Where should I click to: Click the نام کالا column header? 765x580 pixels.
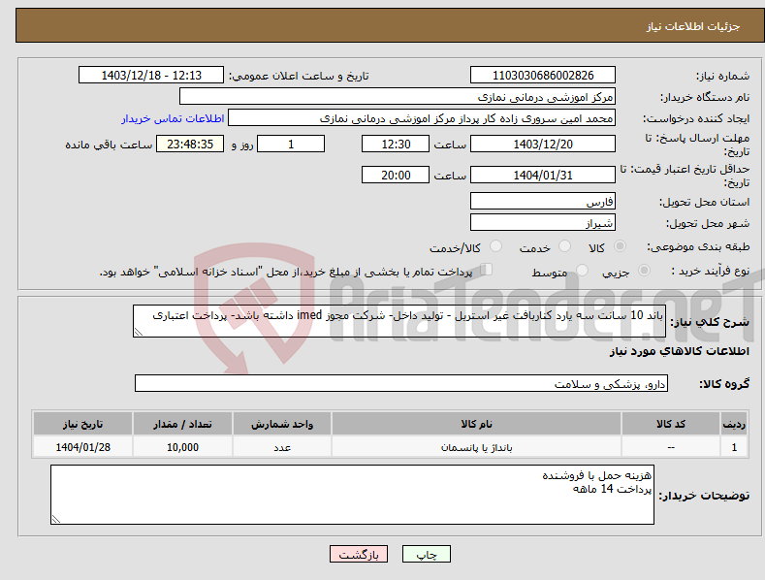[476, 424]
